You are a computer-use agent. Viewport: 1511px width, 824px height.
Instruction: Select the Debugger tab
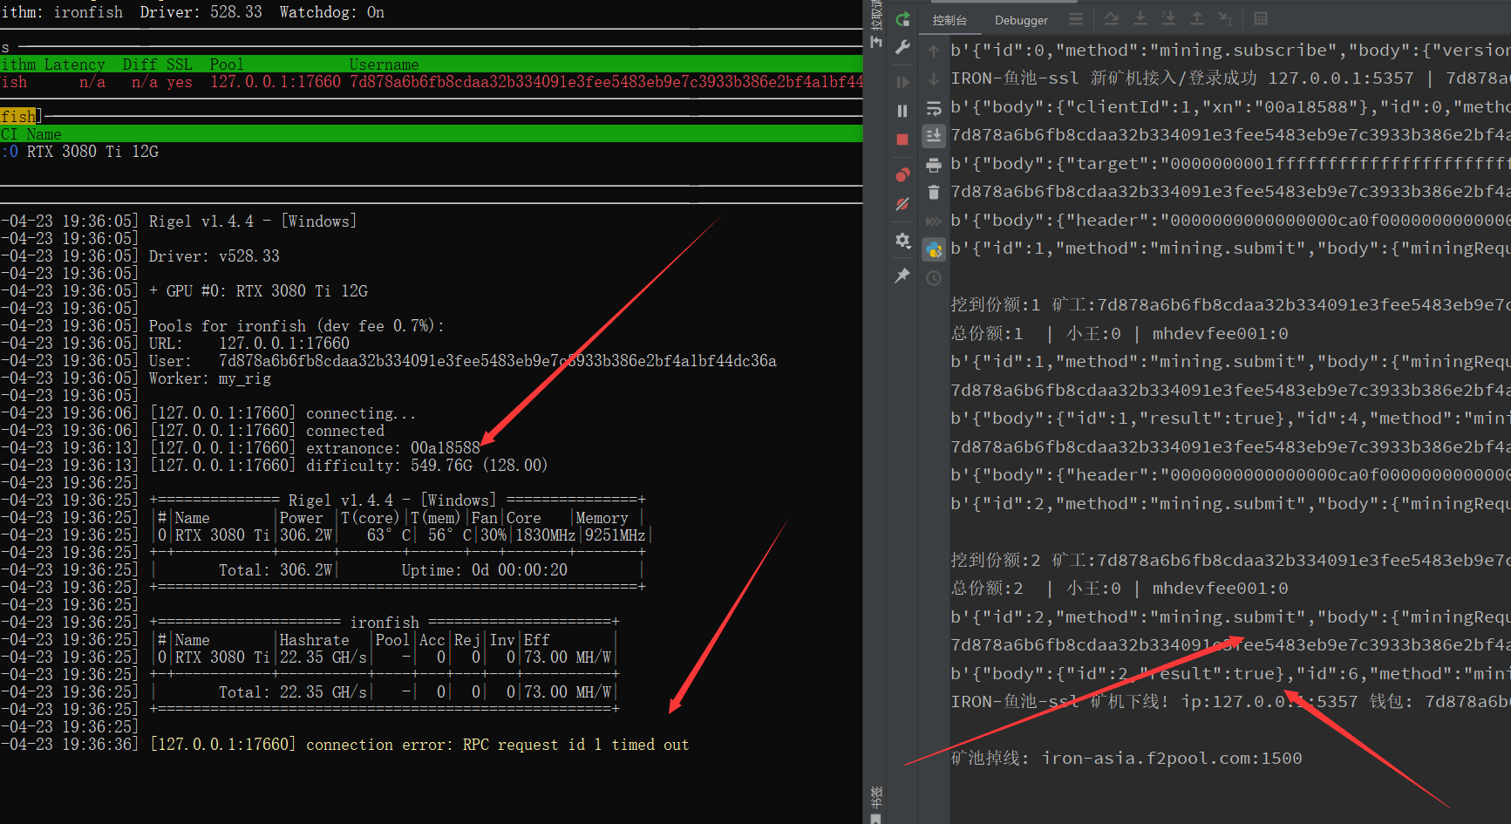click(1020, 20)
